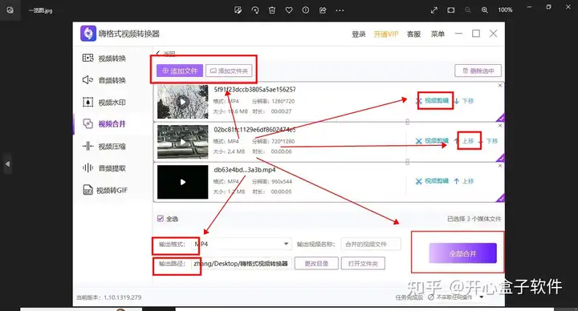This screenshot has width=578, height=311.
Task: Zoom out in photo viewer
Action: coord(468,10)
